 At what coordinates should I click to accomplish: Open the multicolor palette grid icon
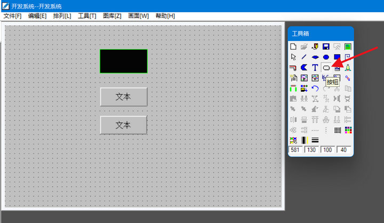pyautogui.click(x=348, y=130)
